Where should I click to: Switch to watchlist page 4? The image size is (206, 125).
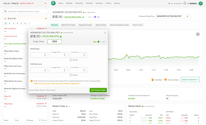click(17, 24)
